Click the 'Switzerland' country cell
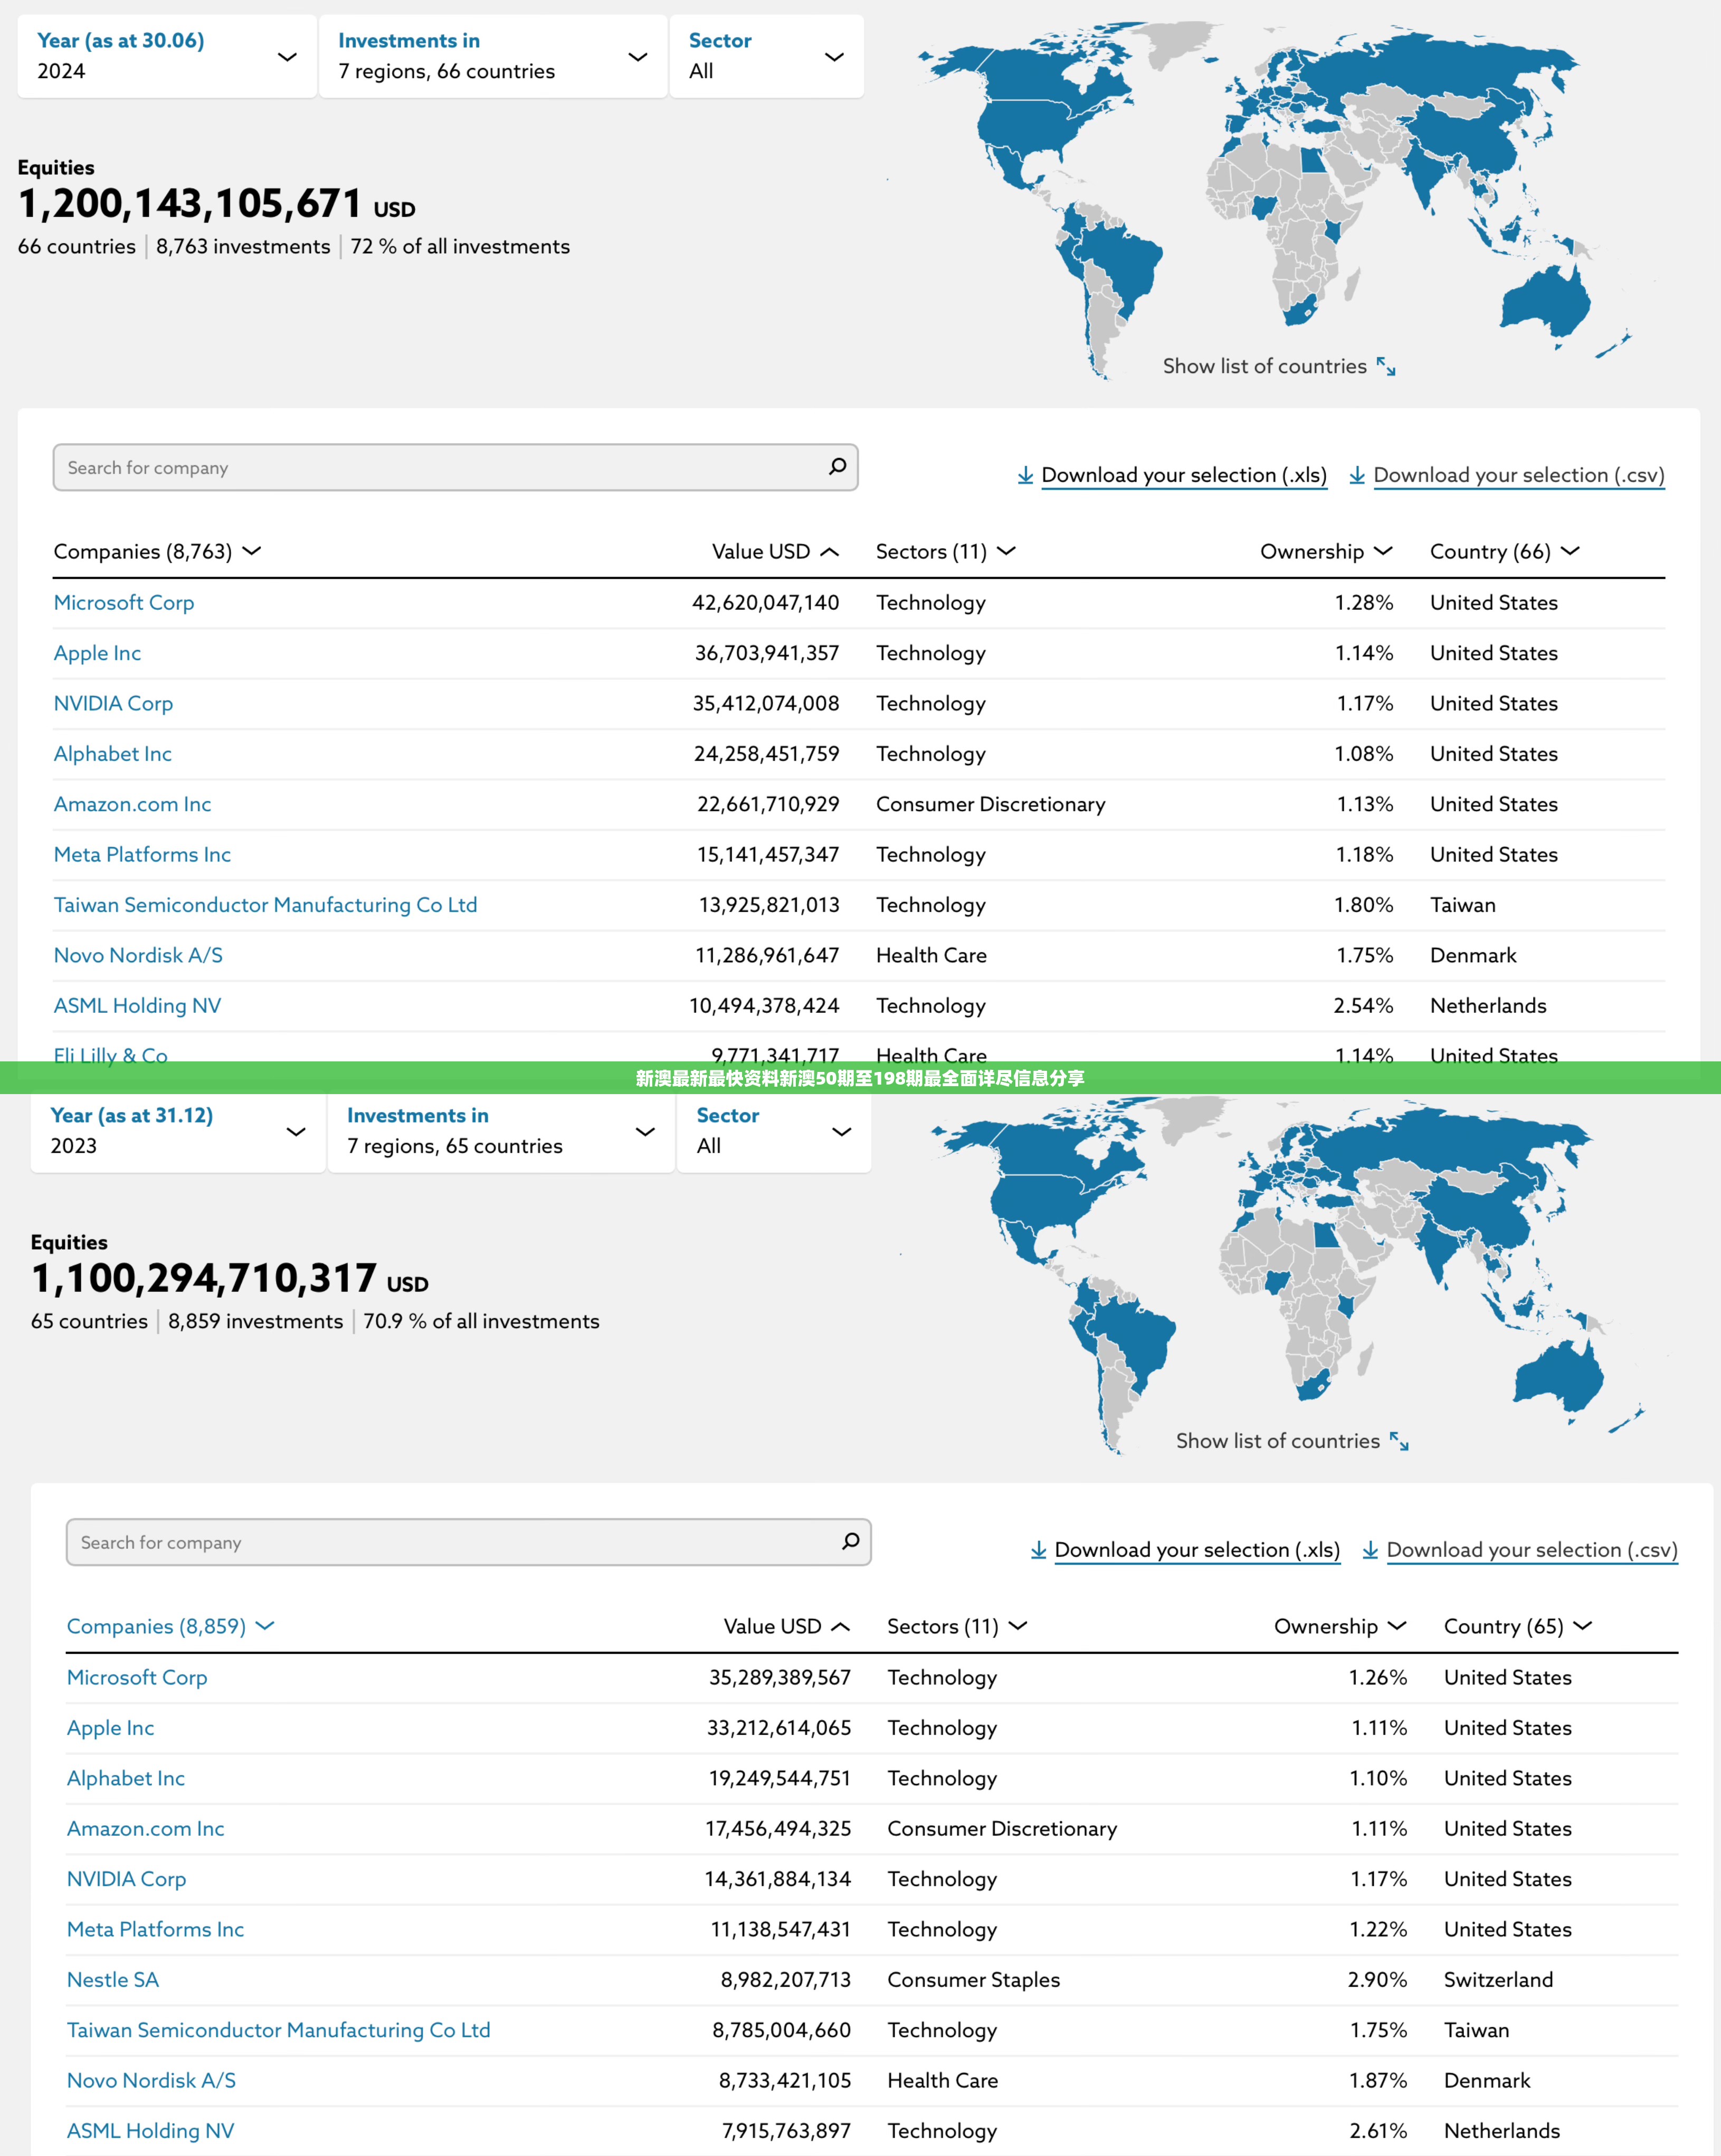The height and width of the screenshot is (2156, 1721). point(1498,1980)
